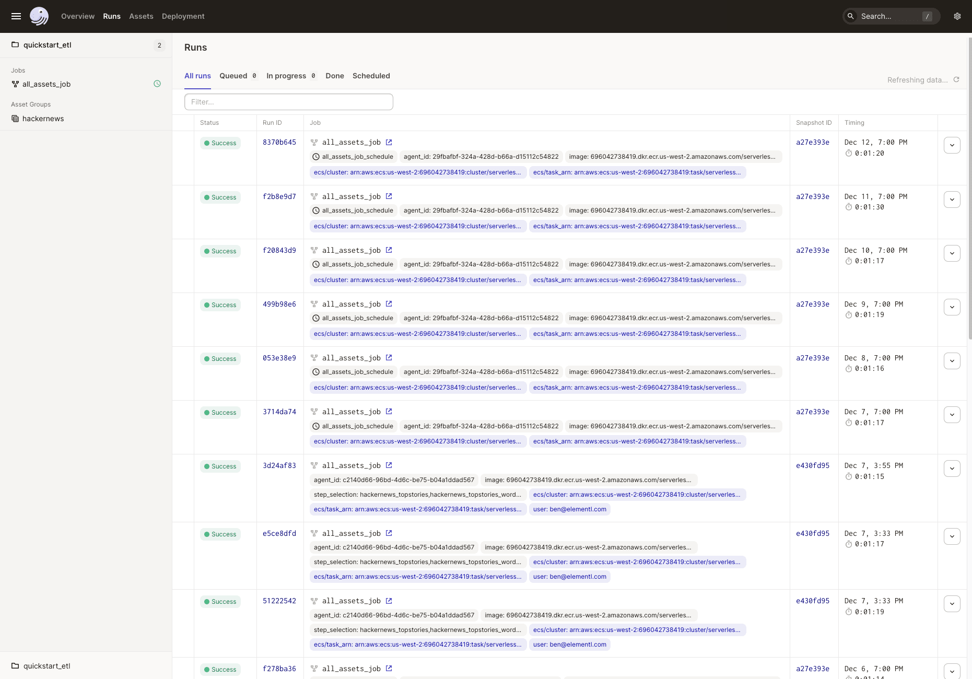Click the folder icon beside quickstart_etl

[15, 45]
